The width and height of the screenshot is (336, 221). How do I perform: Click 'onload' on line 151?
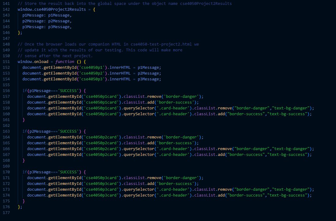click(41, 62)
